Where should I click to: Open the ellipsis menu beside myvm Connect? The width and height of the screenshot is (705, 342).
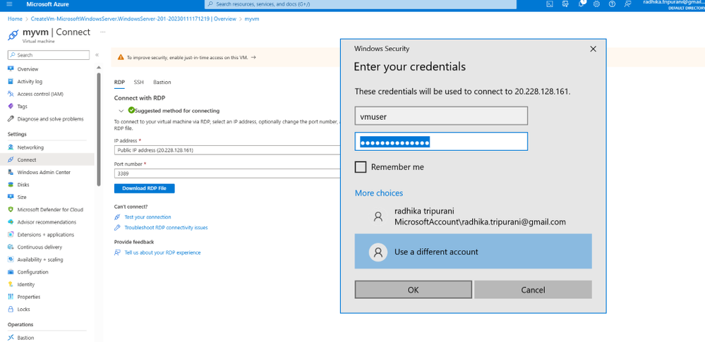(103, 32)
